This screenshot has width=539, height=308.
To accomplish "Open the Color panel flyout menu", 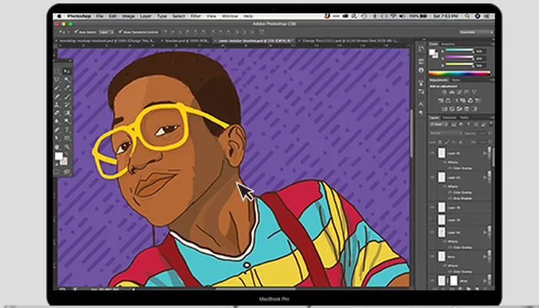I will (x=492, y=44).
